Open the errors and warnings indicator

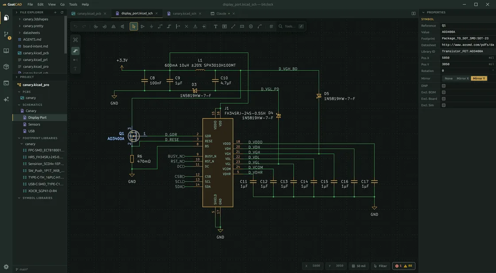click(x=403, y=266)
